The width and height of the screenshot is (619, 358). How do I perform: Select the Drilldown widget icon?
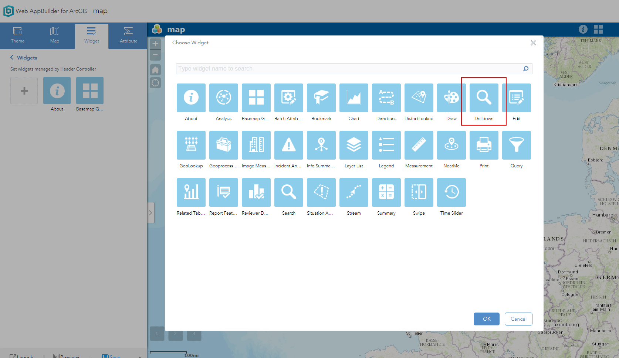(x=484, y=98)
